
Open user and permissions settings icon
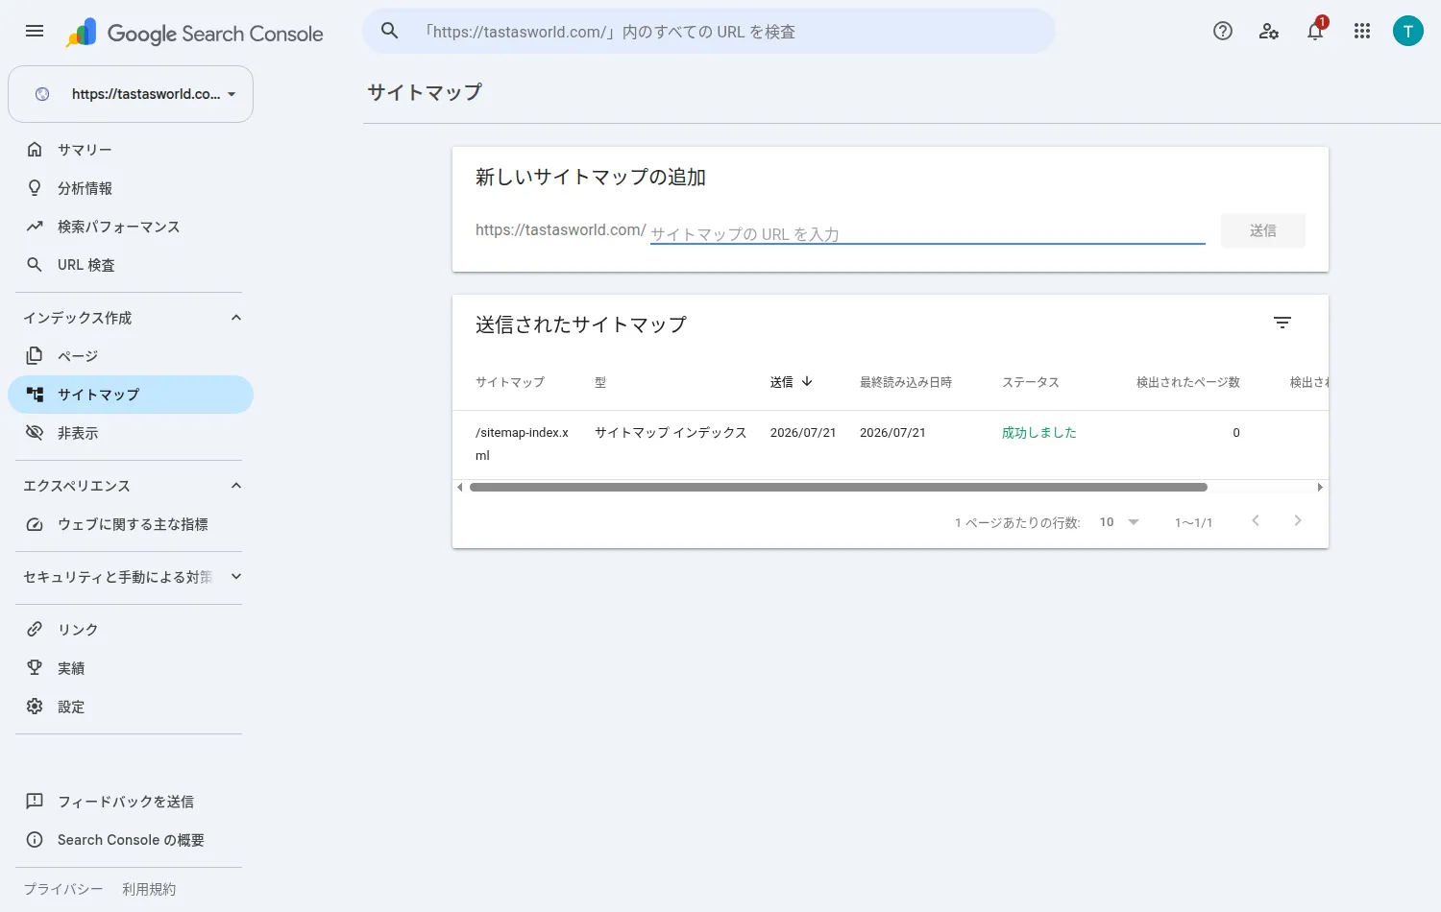pyautogui.click(x=1269, y=31)
